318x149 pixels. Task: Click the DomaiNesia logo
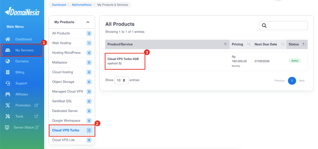tap(22, 11)
